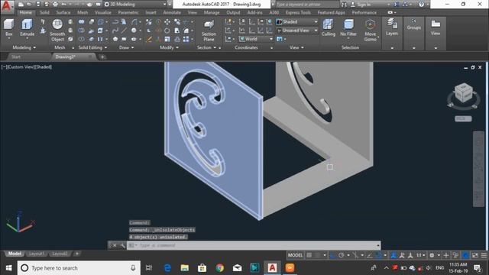Screen dimensions: 489x275
Task: Click the WCS label below the ViewCube
Action: [x=463, y=119]
